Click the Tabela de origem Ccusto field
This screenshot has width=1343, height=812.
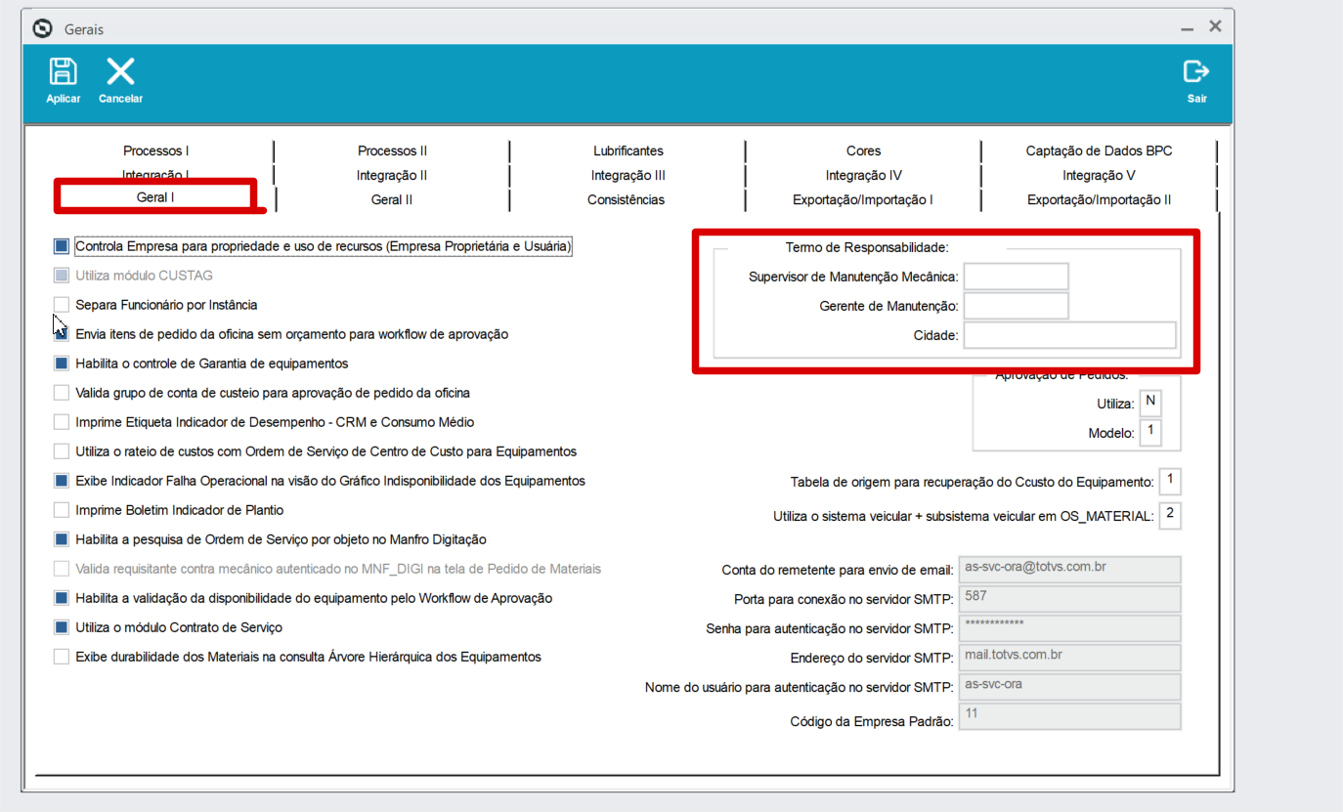click(x=1170, y=482)
